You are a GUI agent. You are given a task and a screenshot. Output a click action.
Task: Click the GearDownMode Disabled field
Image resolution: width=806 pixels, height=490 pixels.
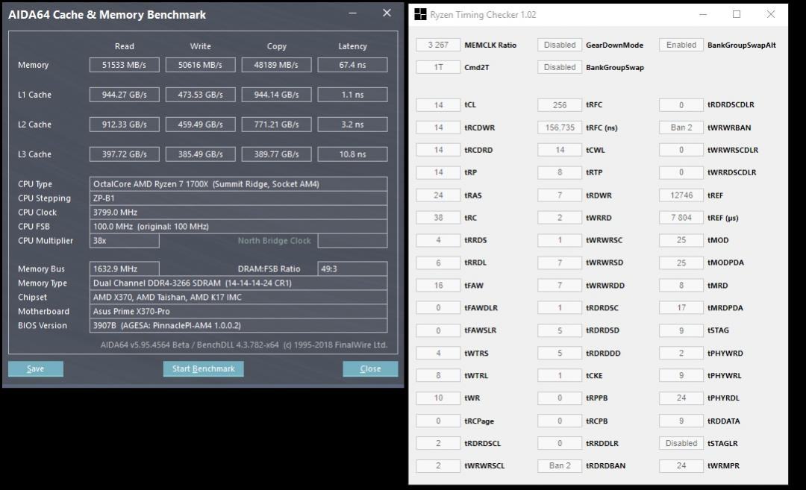pos(560,45)
